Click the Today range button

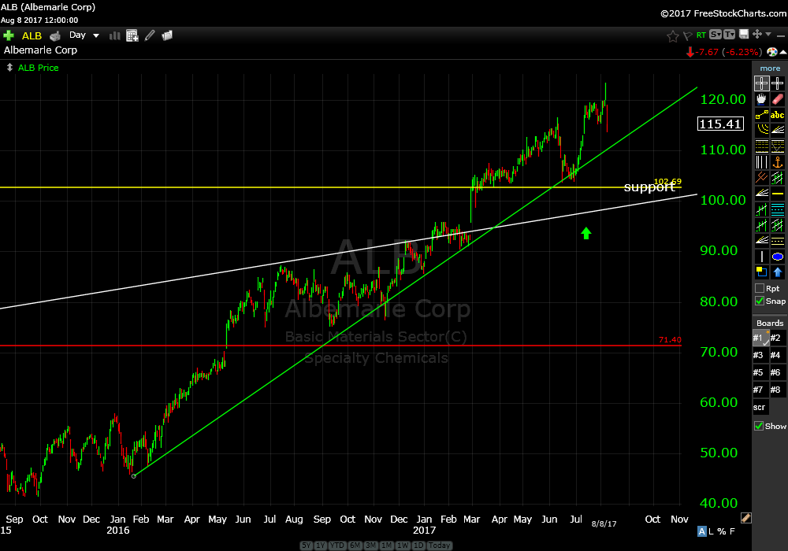(439, 545)
